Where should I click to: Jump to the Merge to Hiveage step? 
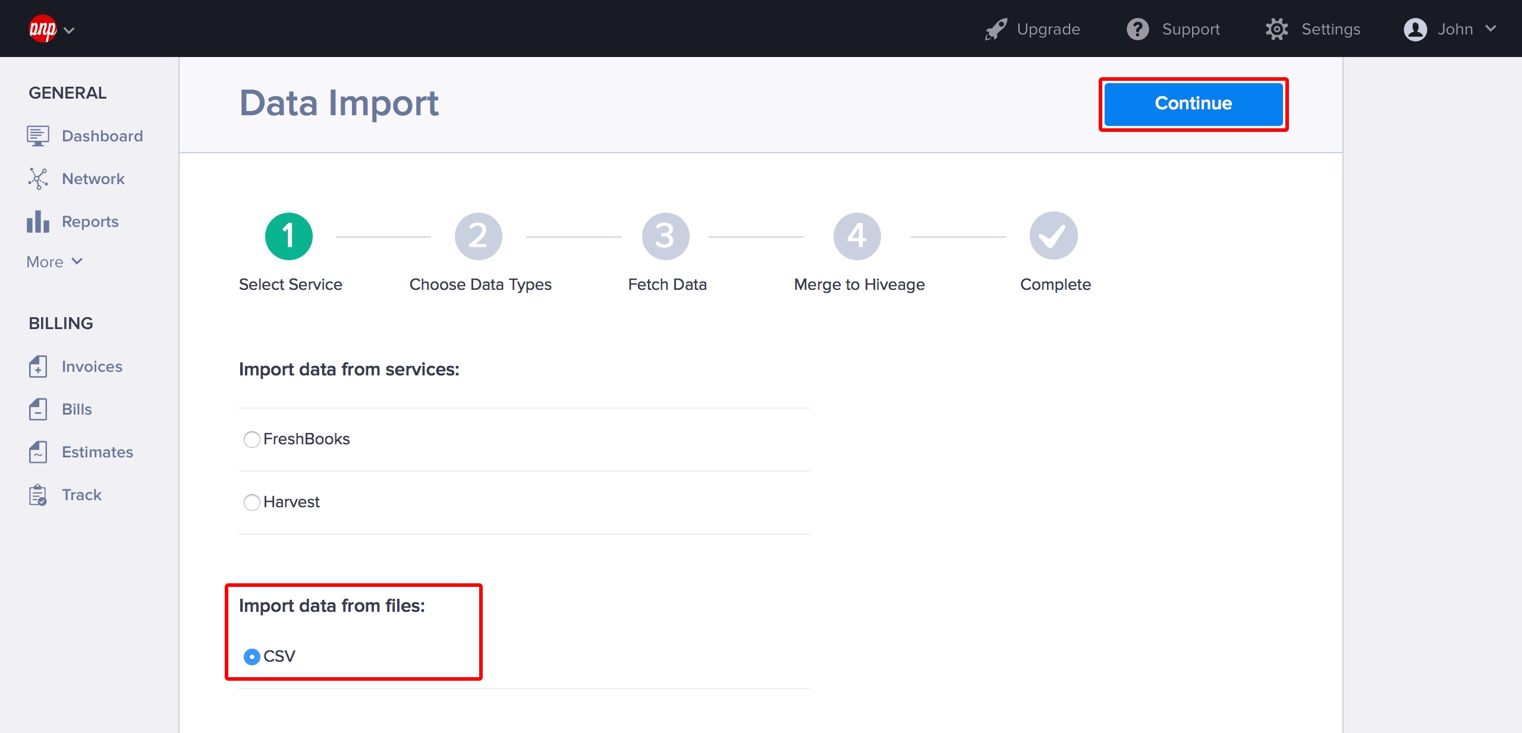point(857,235)
